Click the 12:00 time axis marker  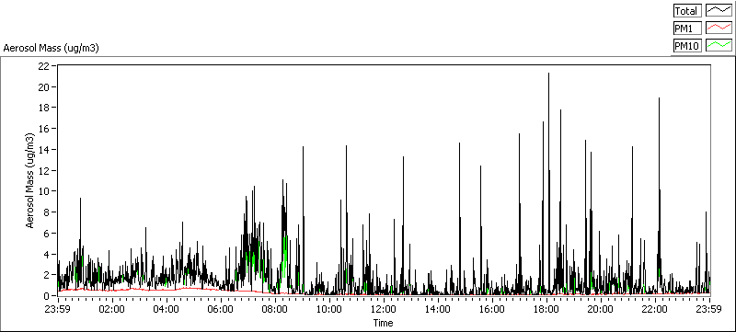click(384, 309)
